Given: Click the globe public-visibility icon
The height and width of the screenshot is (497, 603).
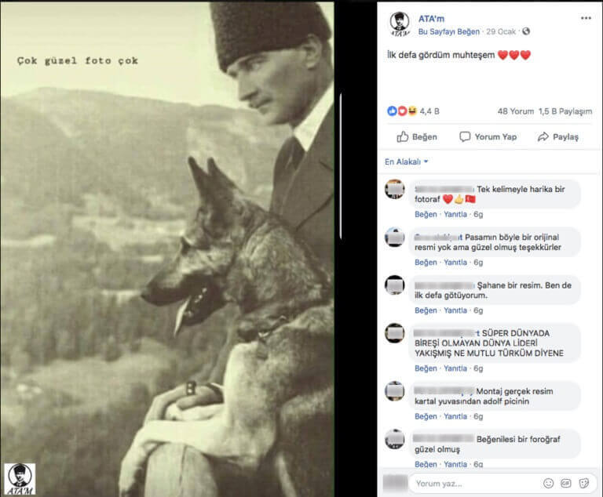Looking at the screenshot, I should coord(526,31).
